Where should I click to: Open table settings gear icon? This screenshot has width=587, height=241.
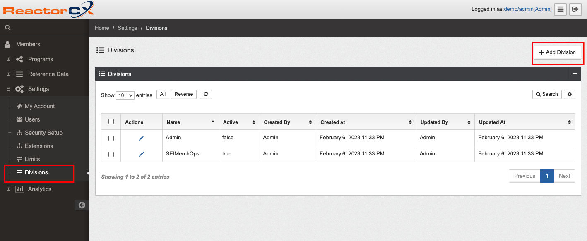[x=570, y=94]
